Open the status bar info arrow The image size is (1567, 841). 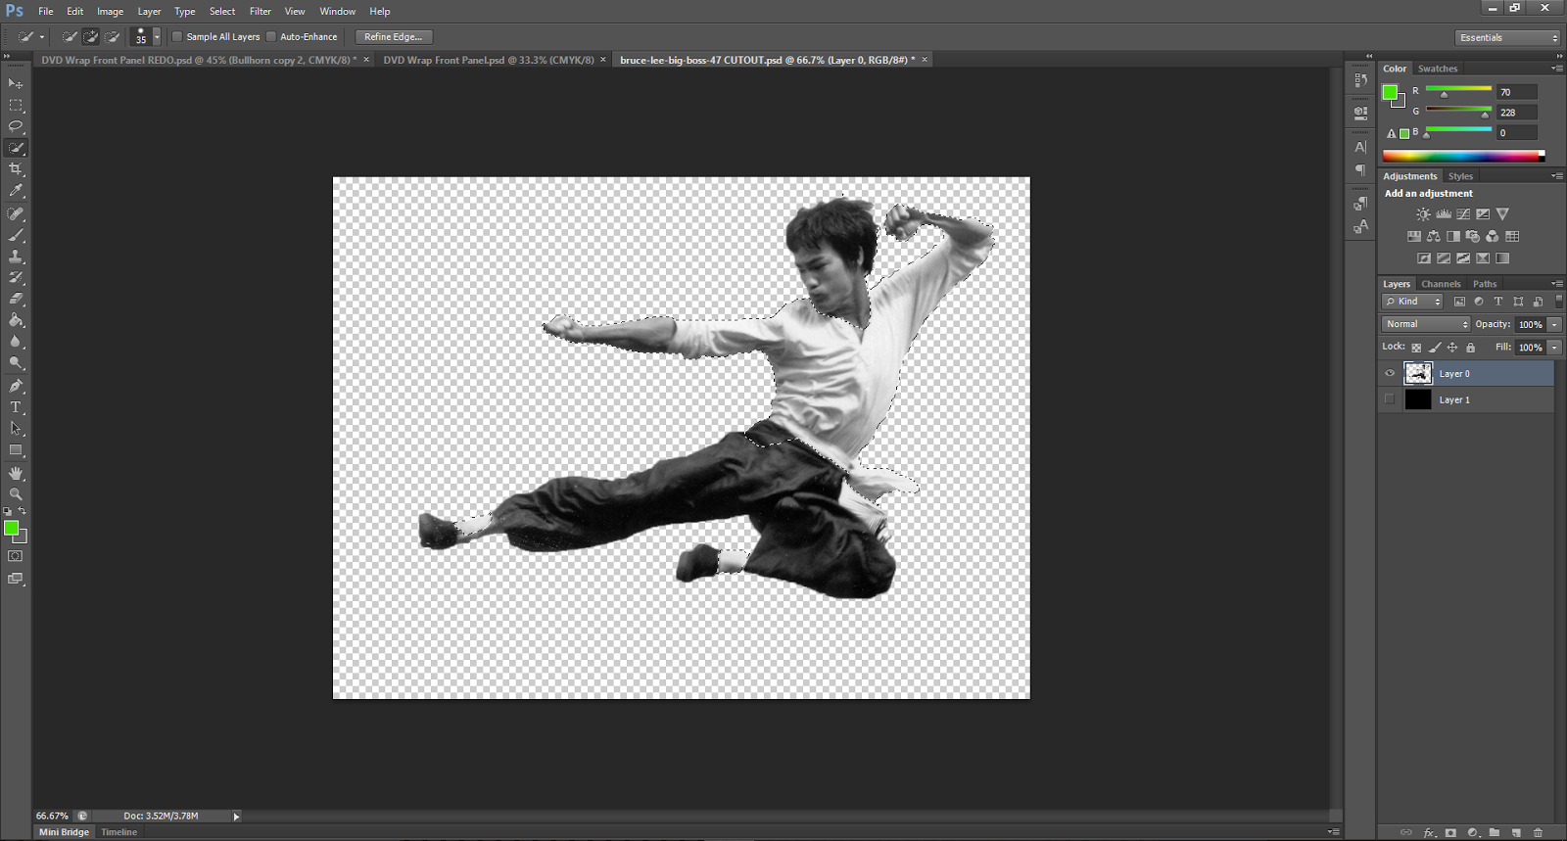click(236, 816)
